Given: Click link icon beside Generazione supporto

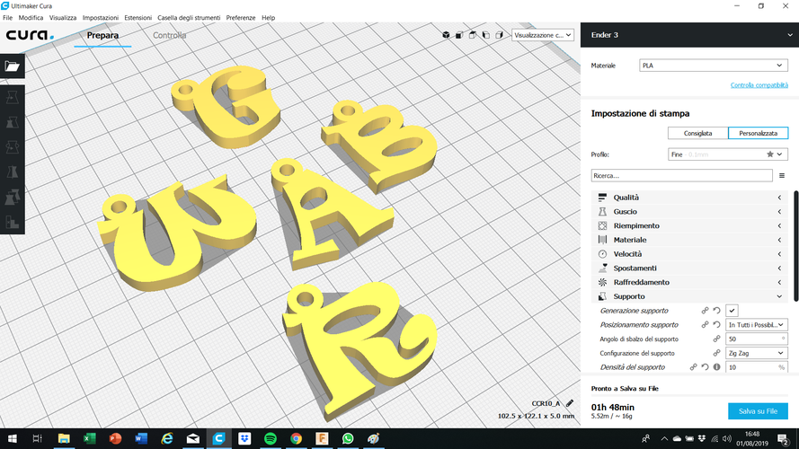Looking at the screenshot, I should 705,311.
